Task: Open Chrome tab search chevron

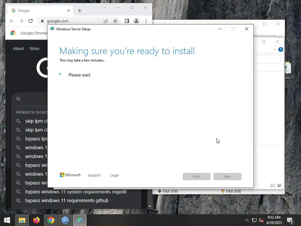Action: pyautogui.click(x=105, y=7)
